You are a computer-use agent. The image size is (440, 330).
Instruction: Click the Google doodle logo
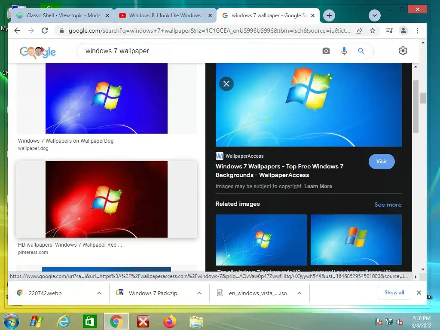pos(38,52)
